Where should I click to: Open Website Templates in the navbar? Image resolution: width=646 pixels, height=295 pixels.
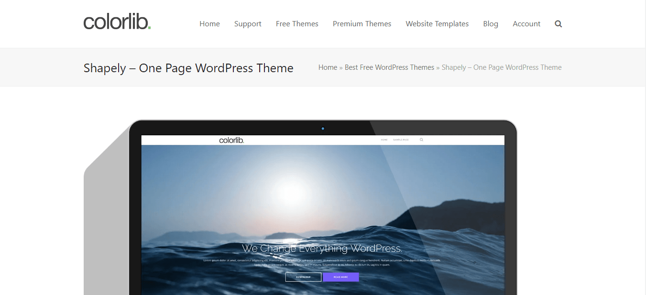(437, 23)
